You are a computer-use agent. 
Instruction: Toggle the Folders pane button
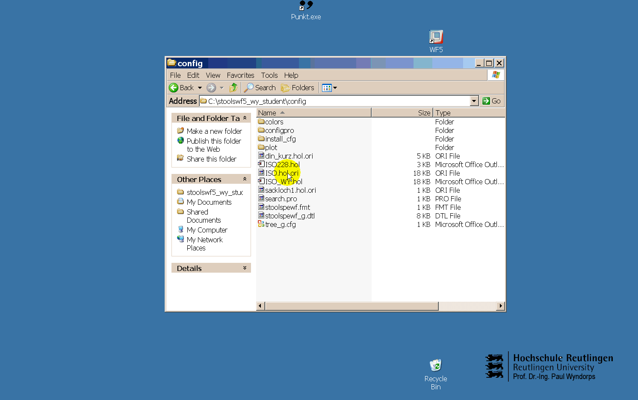298,88
